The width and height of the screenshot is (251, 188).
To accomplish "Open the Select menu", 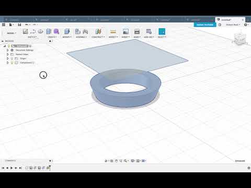I will coord(162,37).
